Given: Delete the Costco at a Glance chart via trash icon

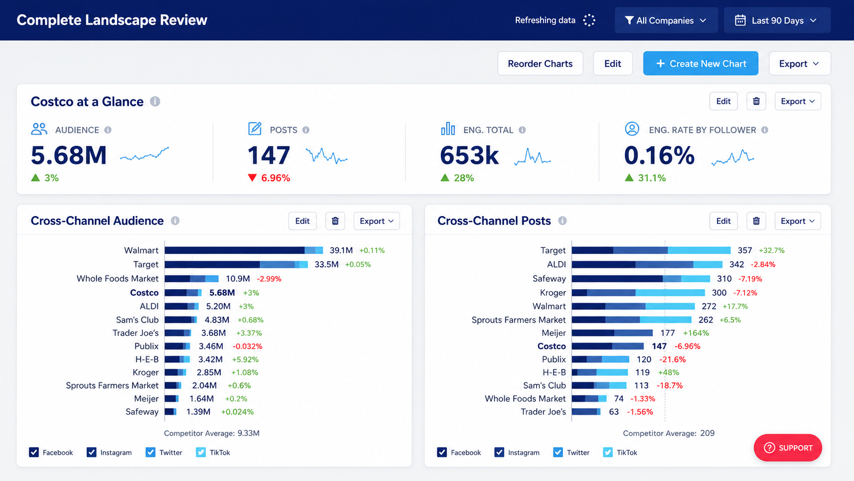Looking at the screenshot, I should click(756, 101).
